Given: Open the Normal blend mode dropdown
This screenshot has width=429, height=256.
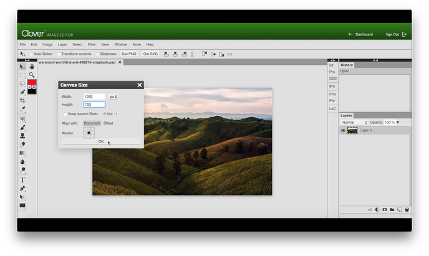Looking at the screenshot, I should (354, 123).
